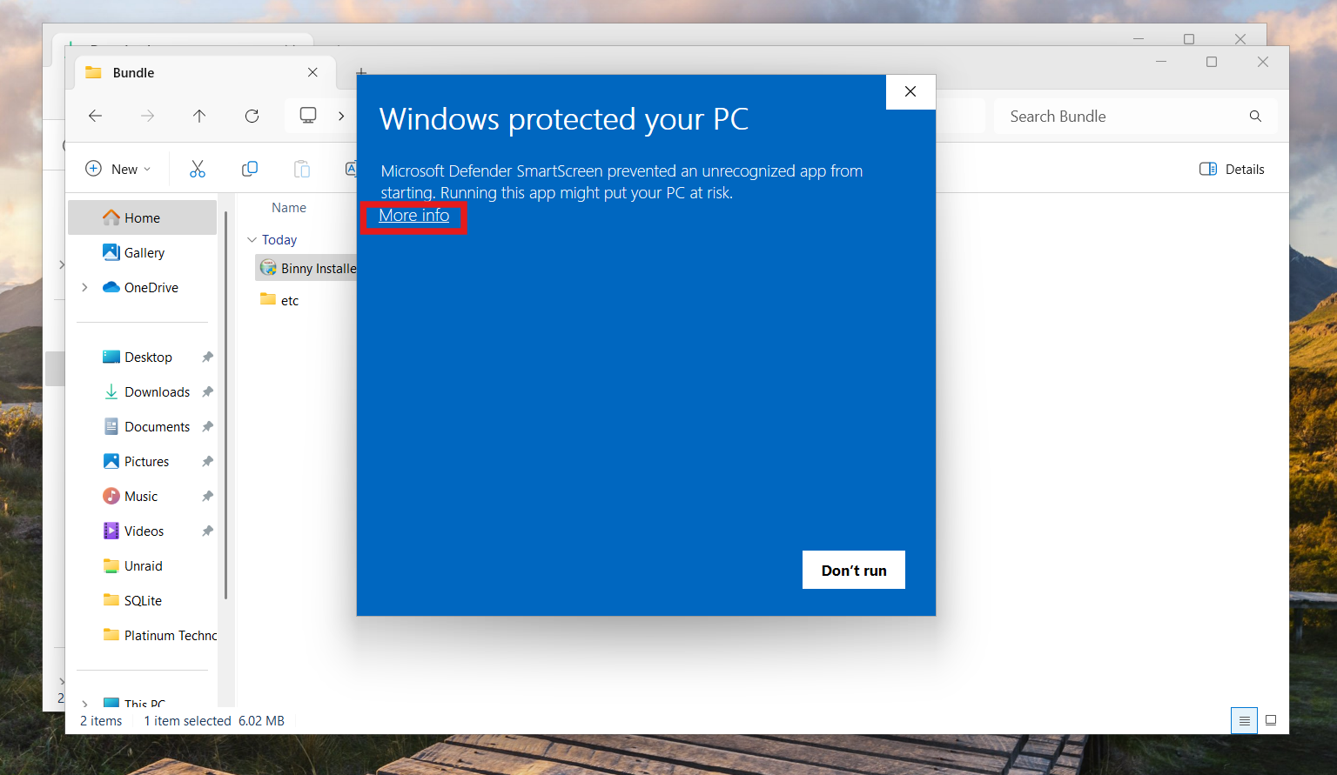
Task: Refresh the Bundle folder view
Action: coord(252,116)
